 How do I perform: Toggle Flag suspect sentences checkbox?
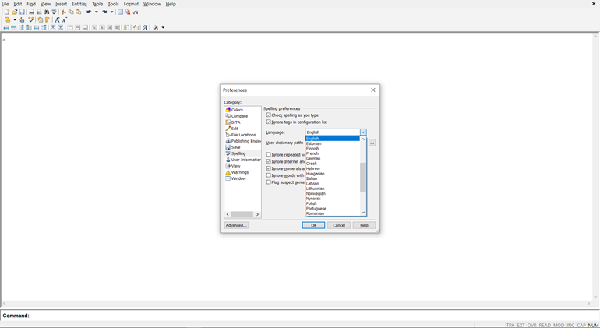[x=269, y=182]
